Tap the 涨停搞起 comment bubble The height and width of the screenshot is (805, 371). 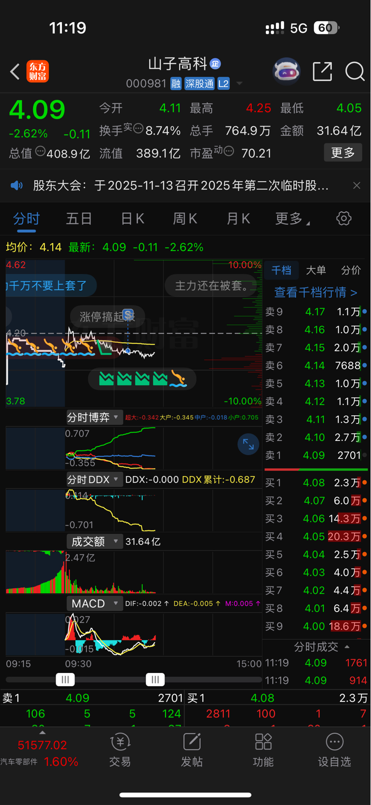[x=107, y=317]
